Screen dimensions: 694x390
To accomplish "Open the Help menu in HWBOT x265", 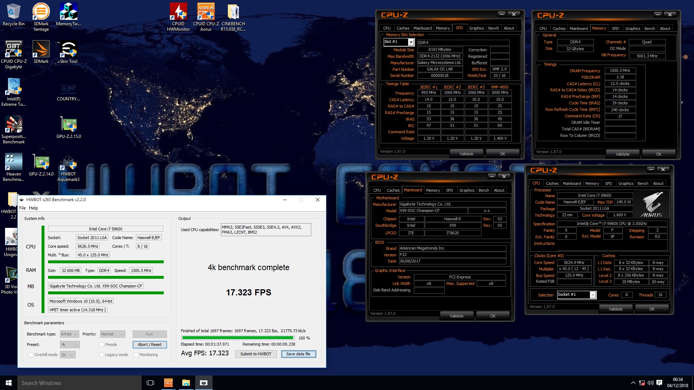I will 33,208.
